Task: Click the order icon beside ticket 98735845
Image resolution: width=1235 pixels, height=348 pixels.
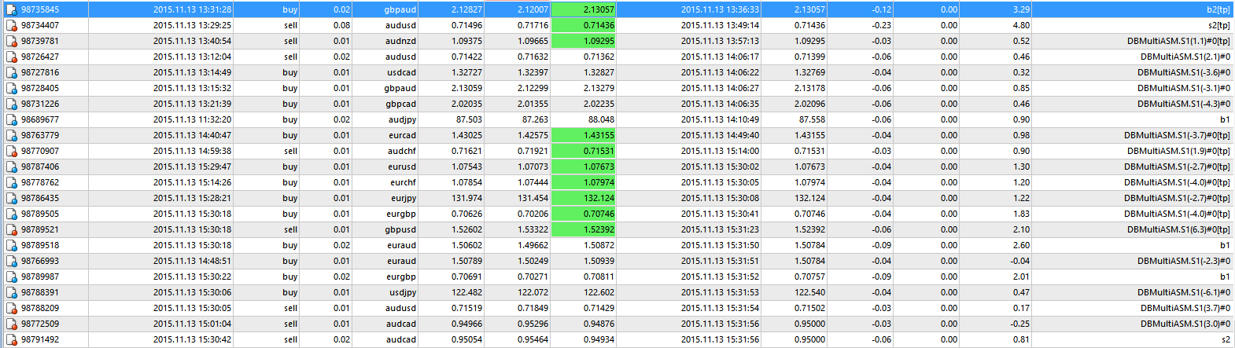Action: click(x=12, y=9)
